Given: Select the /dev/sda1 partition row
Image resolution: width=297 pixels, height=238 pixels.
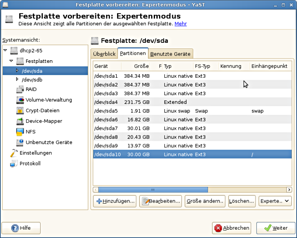Looking at the screenshot, I should pyautogui.click(x=192, y=76).
